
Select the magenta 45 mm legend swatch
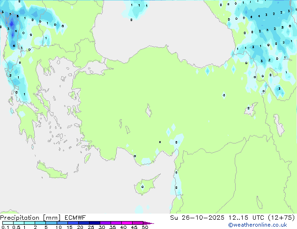pyautogui.click(x=138, y=223)
